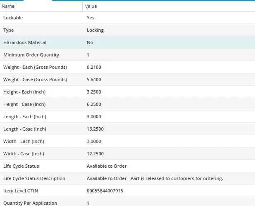Image resolution: width=255 pixels, height=206 pixels.
Task: Select the Length - Each (Inch) row
Action: tap(24, 117)
